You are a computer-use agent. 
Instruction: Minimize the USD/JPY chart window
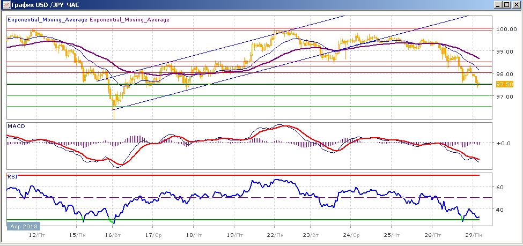[x=499, y=5]
